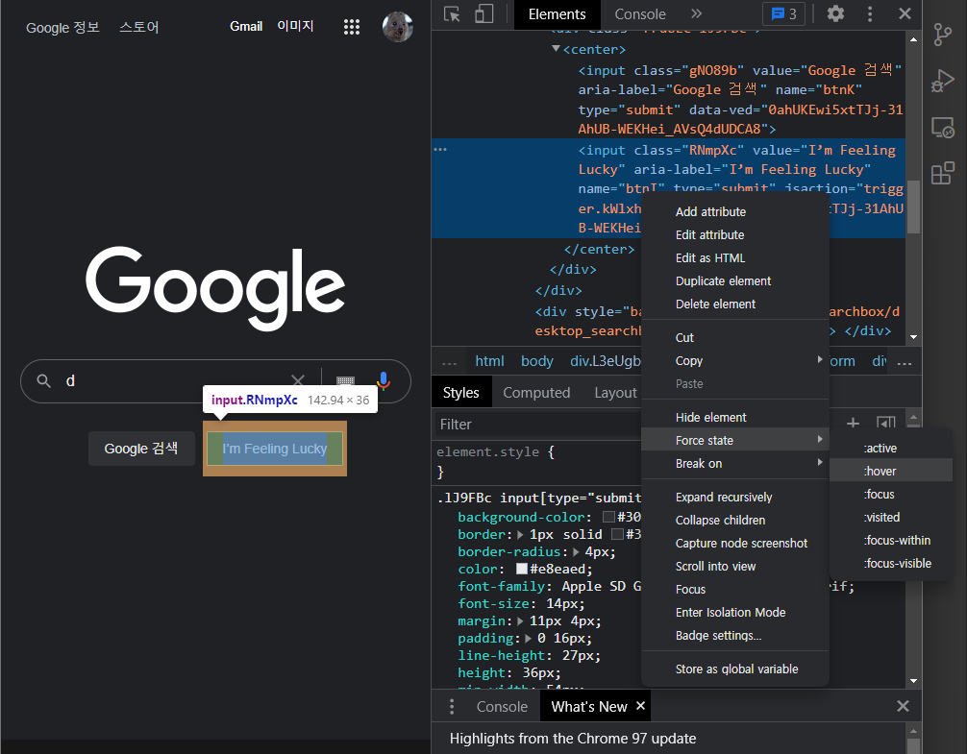The image size is (967, 754).
Task: Open Remote Explorer sidebar icon
Action: [x=942, y=128]
